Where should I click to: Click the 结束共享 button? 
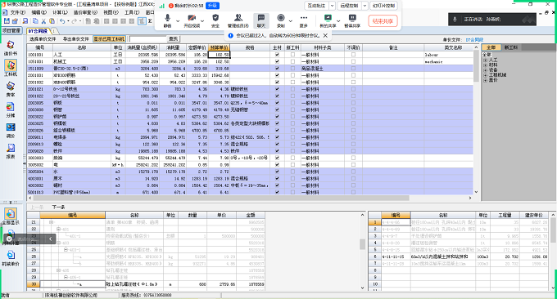383,21
